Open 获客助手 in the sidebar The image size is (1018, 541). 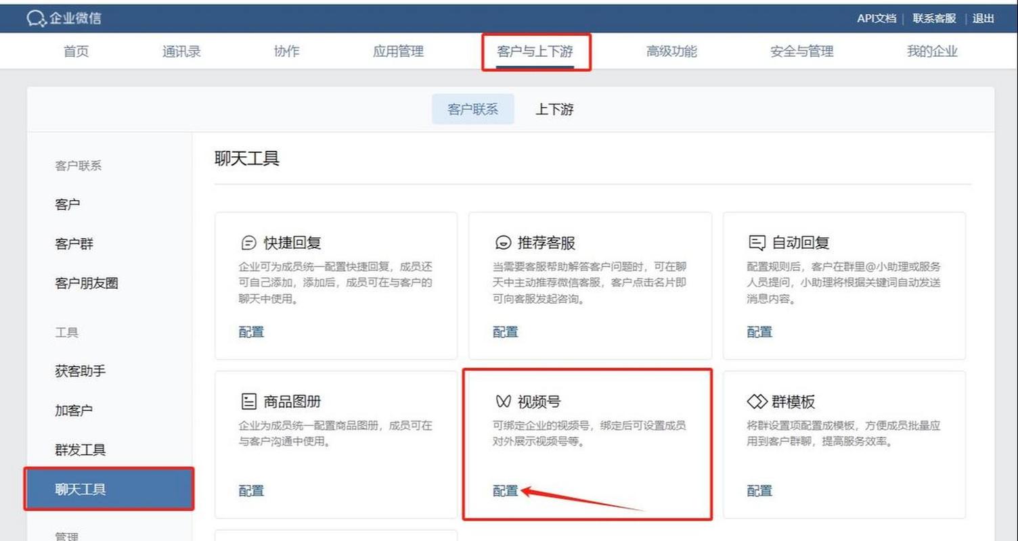(80, 371)
